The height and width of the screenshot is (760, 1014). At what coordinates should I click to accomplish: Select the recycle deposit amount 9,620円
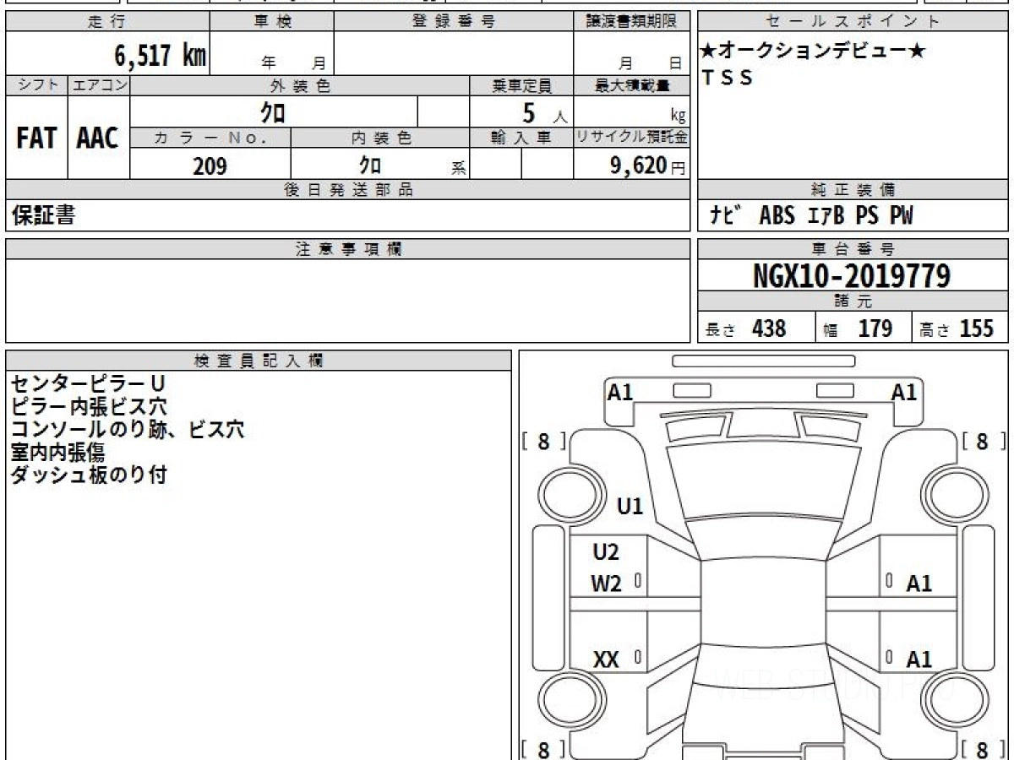tap(648, 166)
